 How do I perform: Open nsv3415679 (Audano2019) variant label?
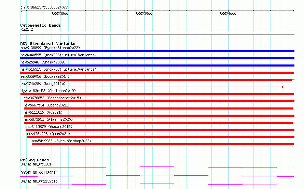(x=49, y=127)
